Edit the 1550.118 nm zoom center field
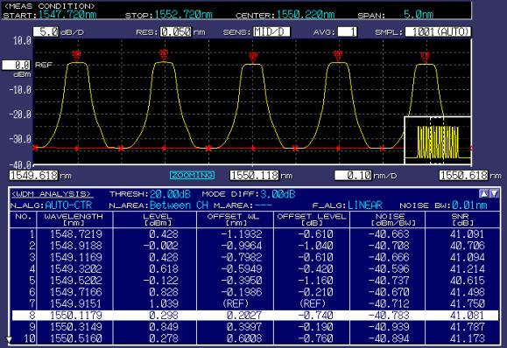 tap(254, 175)
